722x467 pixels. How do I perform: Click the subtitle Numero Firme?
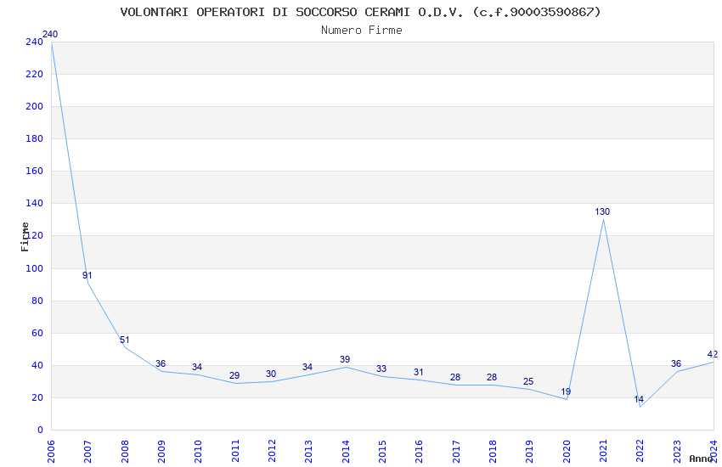pyautogui.click(x=362, y=31)
